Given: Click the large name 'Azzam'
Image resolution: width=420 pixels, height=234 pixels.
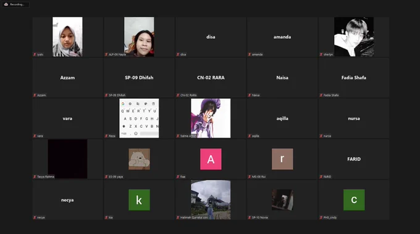Looking at the screenshot, I should (x=67, y=78).
